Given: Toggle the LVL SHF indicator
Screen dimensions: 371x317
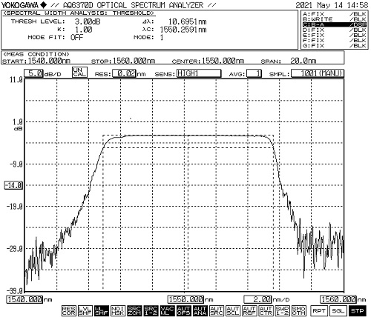Looking at the screenshot, I should pyautogui.click(x=85, y=310).
